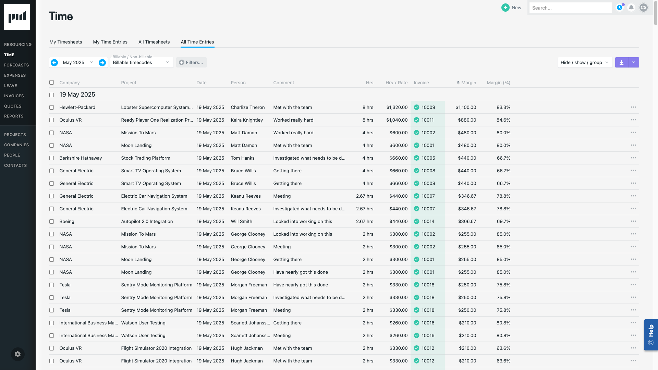Click the green plus New icon

coord(505,8)
